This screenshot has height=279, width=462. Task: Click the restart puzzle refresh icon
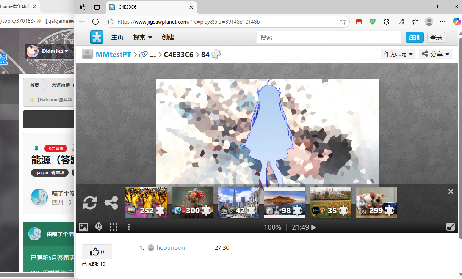pos(90,203)
